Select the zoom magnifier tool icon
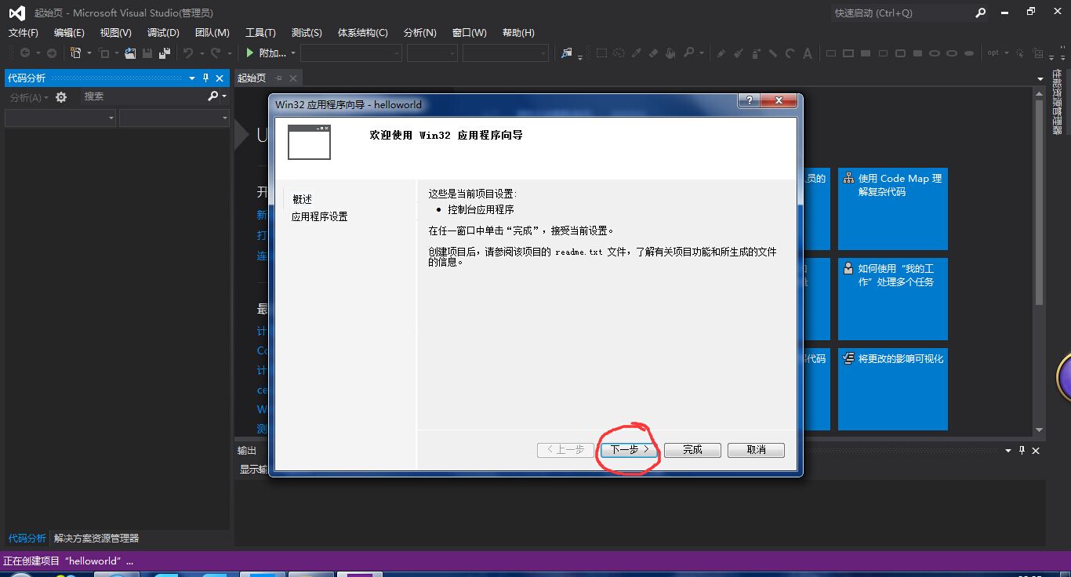 688,53
